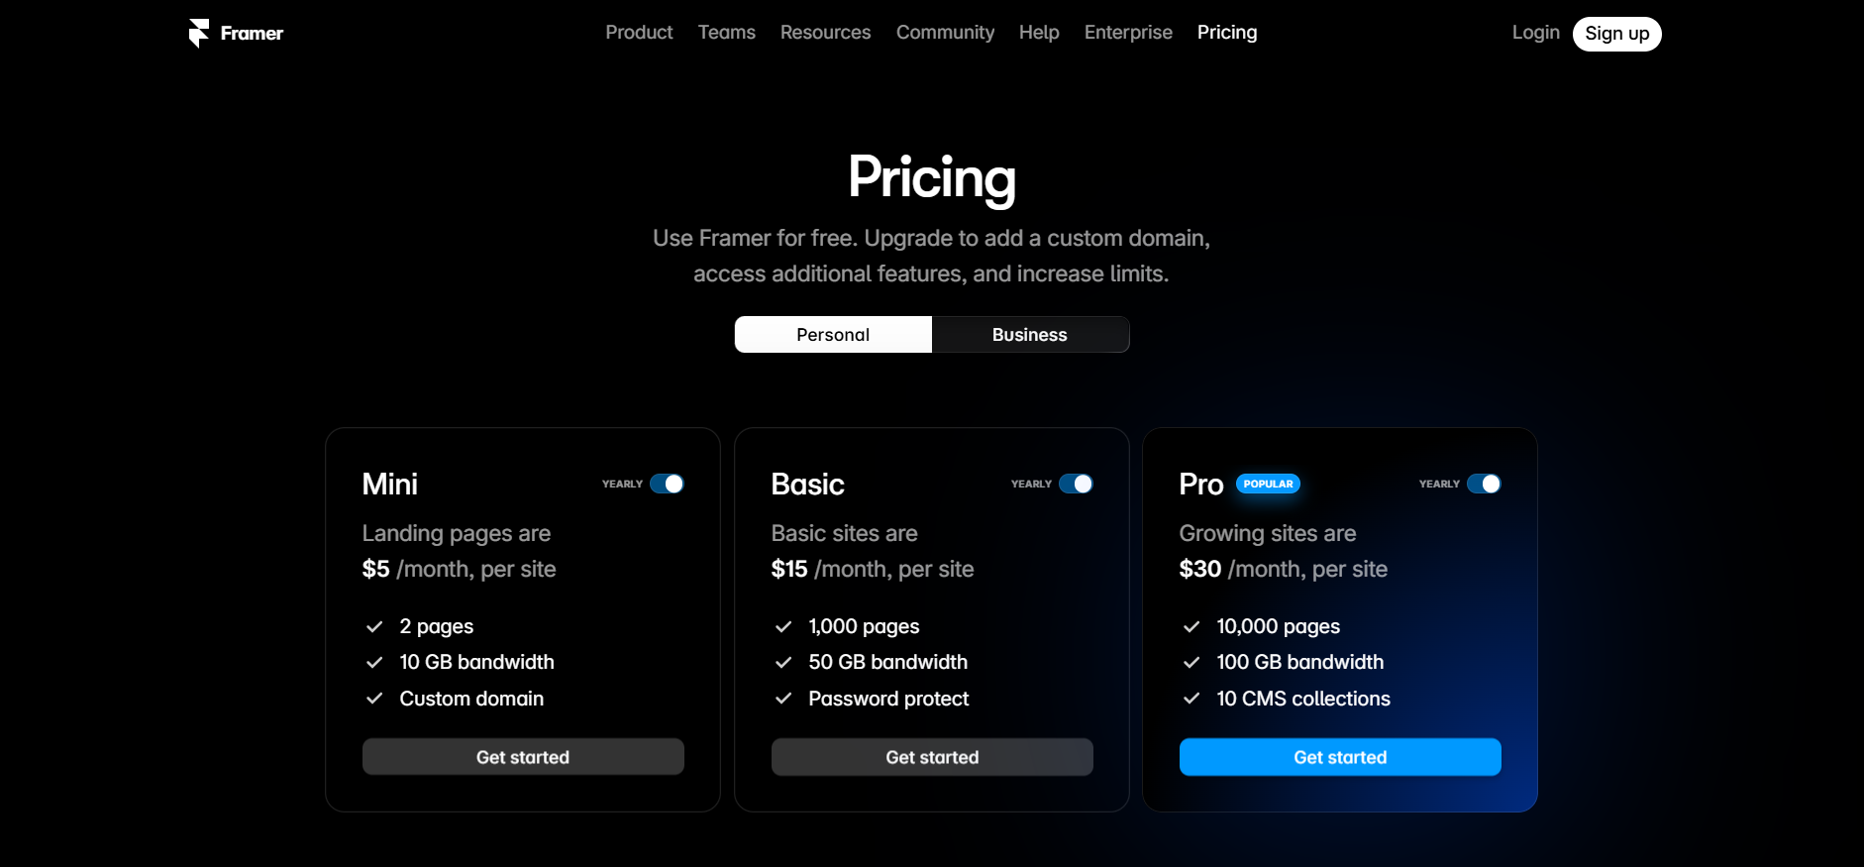
Task: Select the Personal pricing tab
Action: coord(833,335)
